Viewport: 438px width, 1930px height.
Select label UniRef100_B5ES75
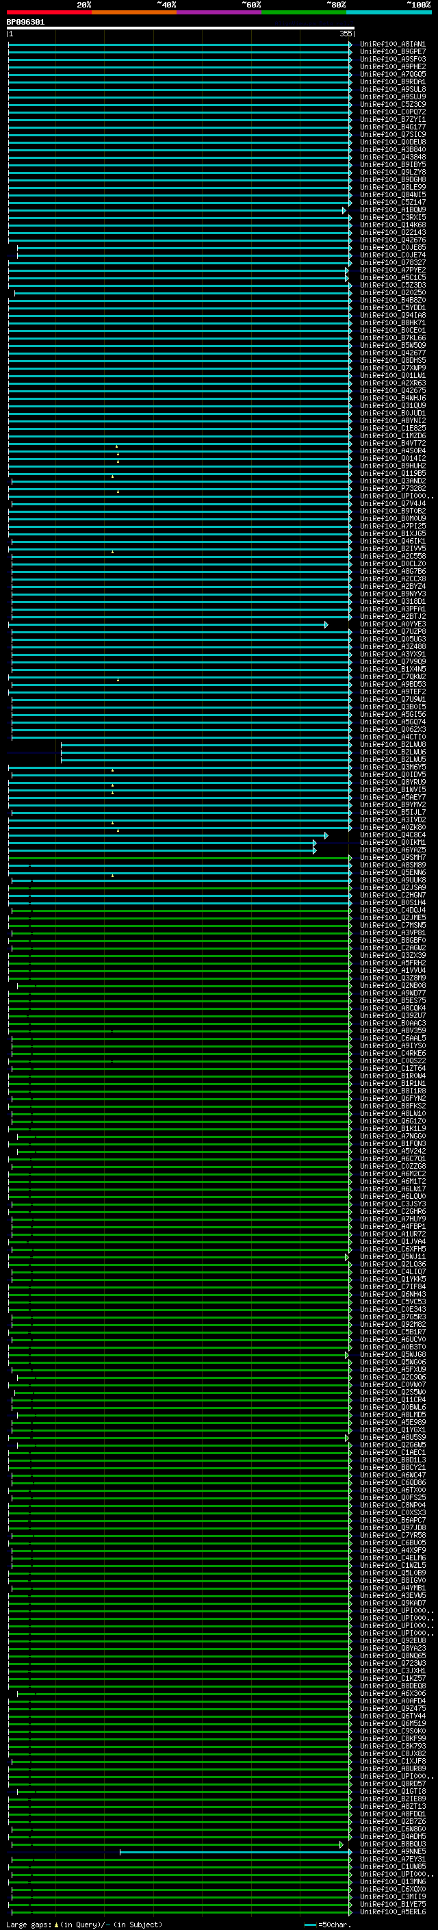[x=392, y=1000]
